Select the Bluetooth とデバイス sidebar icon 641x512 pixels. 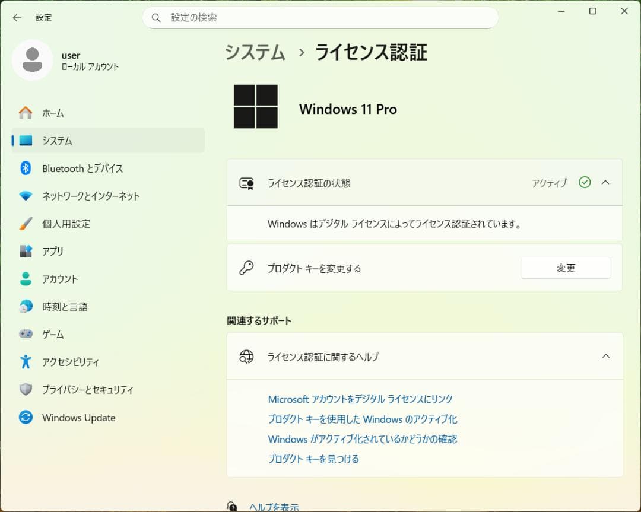(x=25, y=168)
